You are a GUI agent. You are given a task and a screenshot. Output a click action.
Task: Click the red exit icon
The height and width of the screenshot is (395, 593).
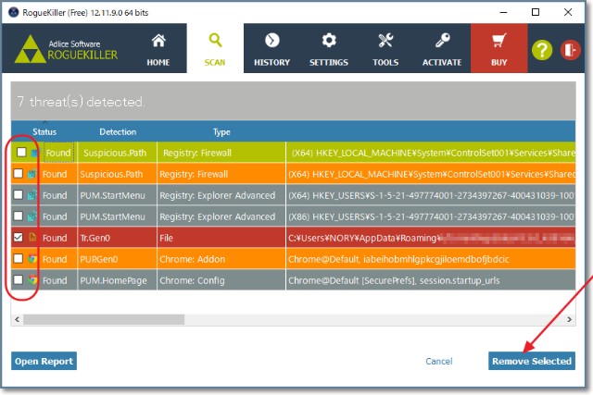(570, 50)
